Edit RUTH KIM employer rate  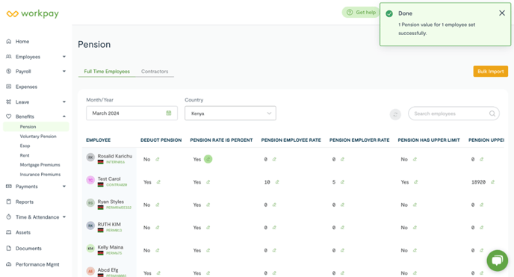(343, 228)
